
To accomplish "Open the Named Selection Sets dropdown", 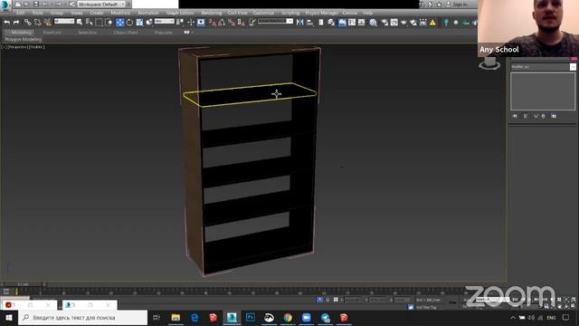I will click(275, 22).
